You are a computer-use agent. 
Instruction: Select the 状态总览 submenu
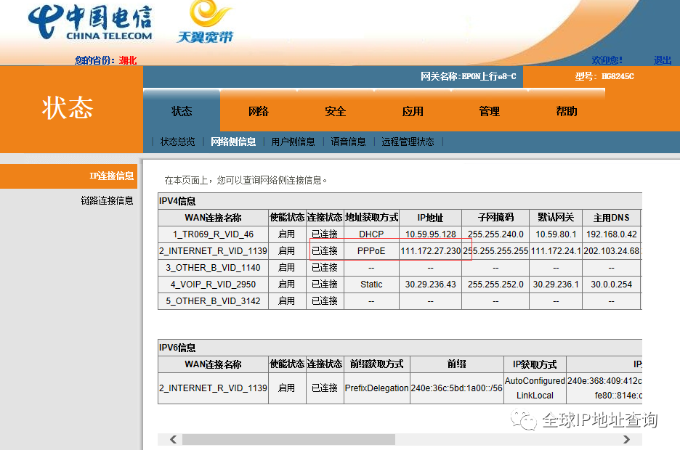pos(178,142)
